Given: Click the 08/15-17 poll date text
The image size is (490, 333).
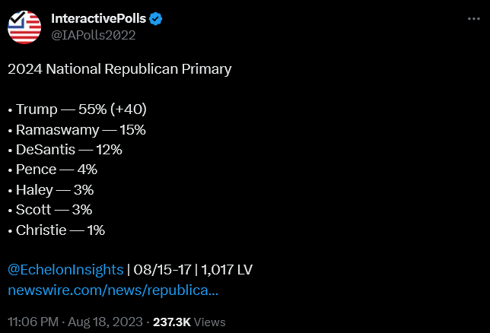Looking at the screenshot, I should click(x=162, y=270).
